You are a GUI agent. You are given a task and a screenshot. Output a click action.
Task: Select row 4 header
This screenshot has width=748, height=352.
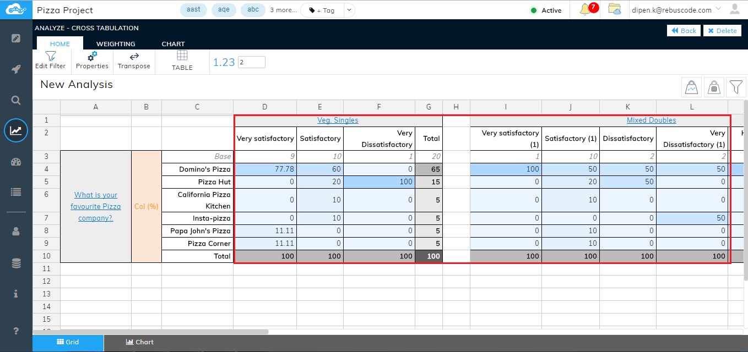[46, 169]
